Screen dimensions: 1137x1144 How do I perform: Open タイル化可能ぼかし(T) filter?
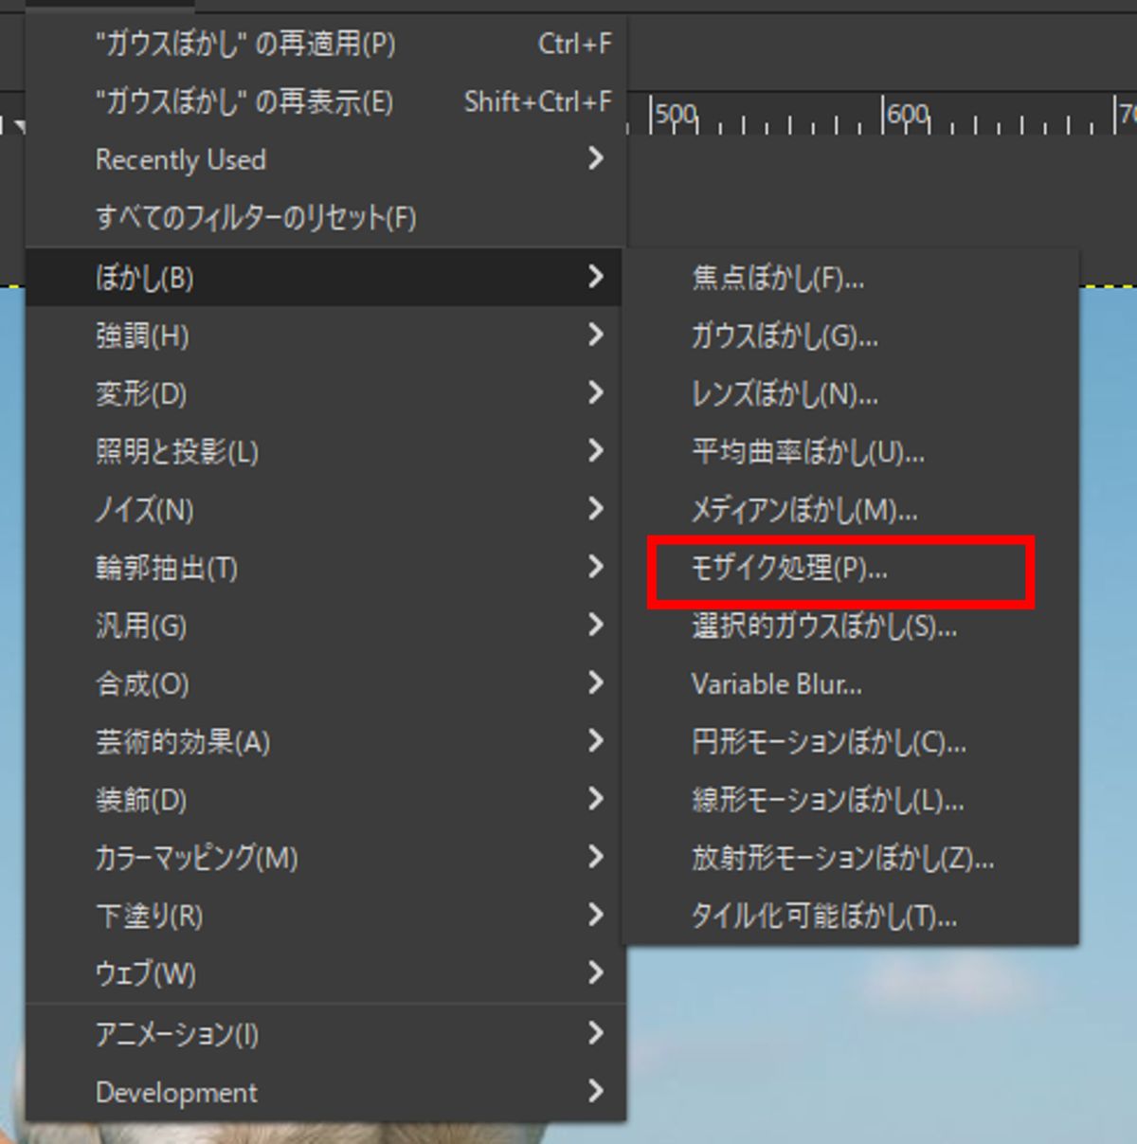pos(823,917)
